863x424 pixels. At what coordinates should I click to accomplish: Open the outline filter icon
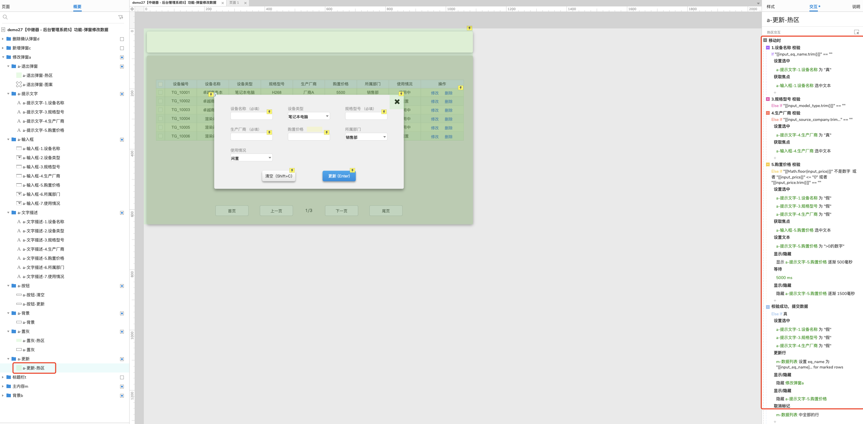tap(121, 17)
